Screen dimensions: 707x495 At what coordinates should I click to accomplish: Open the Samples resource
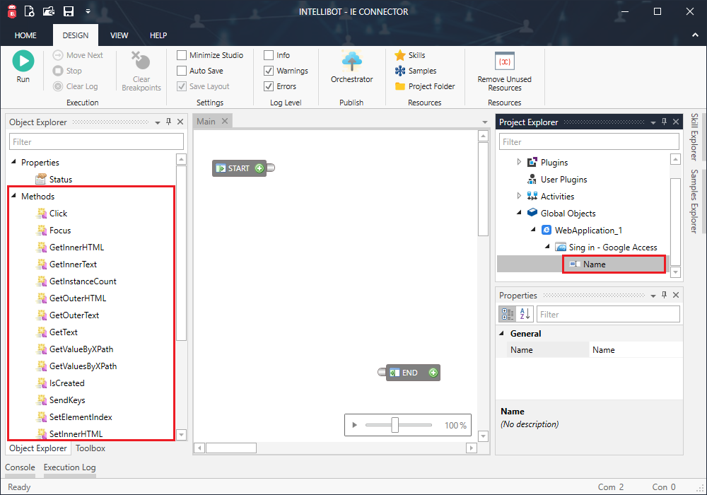pyautogui.click(x=400, y=71)
